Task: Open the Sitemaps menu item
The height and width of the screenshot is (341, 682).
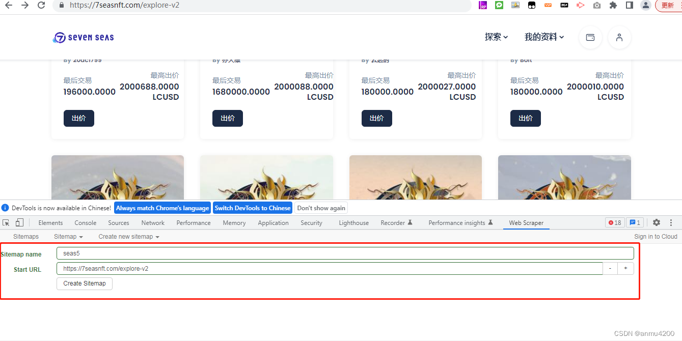Action: tap(26, 237)
